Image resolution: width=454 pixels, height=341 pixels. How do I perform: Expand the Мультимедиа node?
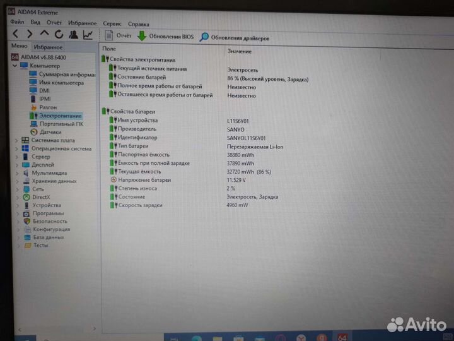pyautogui.click(x=18, y=173)
